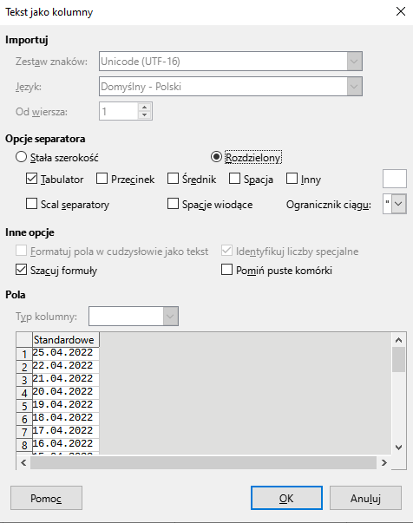This screenshot has width=413, height=523.
Task: Tick the Średnik checkbox
Action: [173, 179]
